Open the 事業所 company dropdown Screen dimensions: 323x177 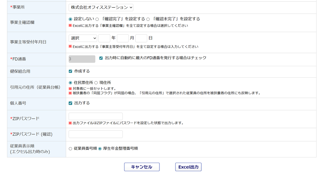click(101, 8)
